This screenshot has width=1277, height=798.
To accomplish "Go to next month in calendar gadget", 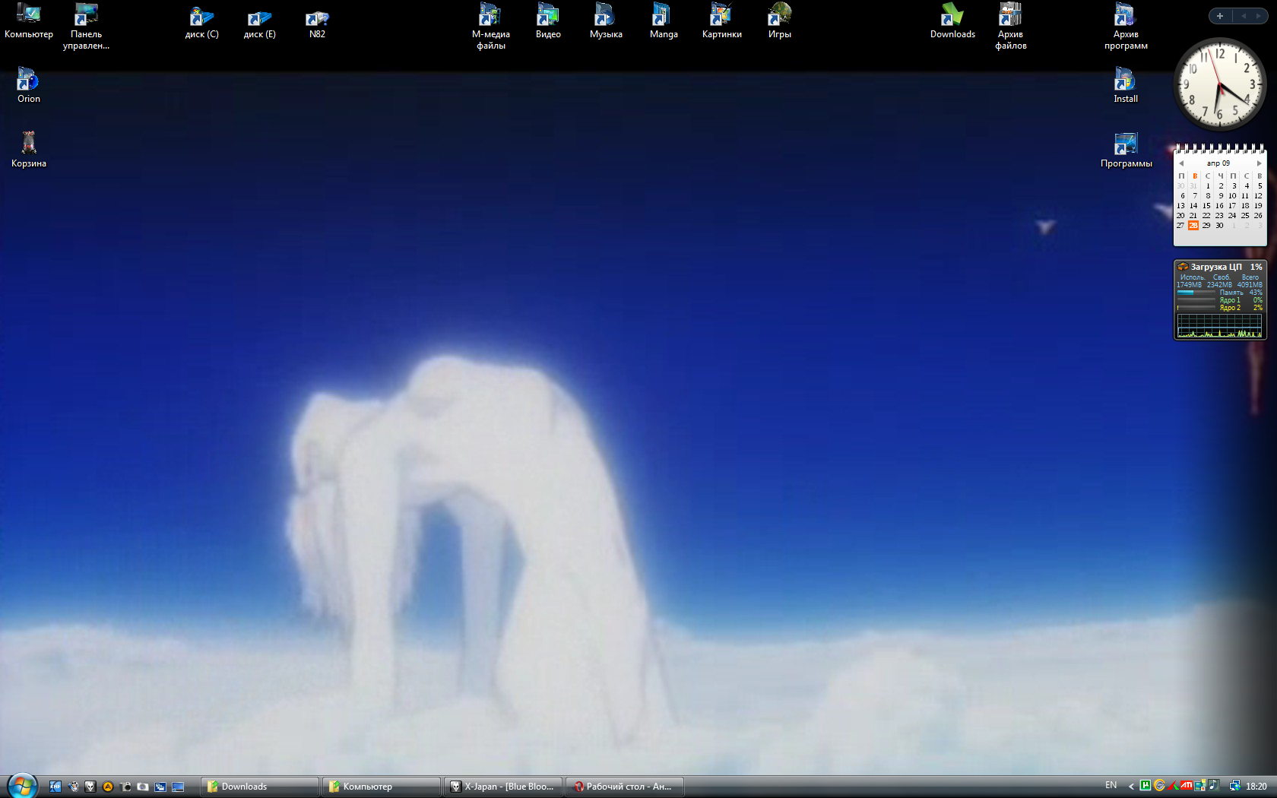I will [x=1259, y=163].
